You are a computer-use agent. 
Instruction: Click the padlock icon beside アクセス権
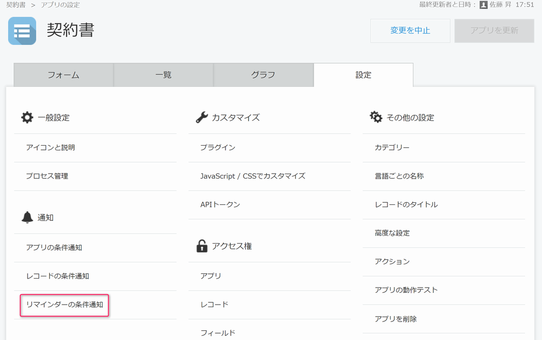click(x=202, y=246)
